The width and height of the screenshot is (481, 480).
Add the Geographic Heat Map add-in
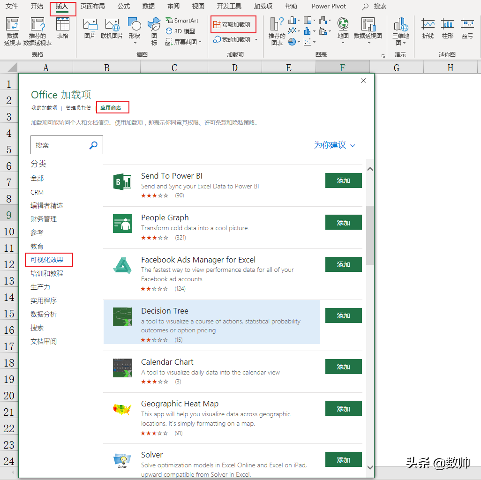tap(343, 409)
